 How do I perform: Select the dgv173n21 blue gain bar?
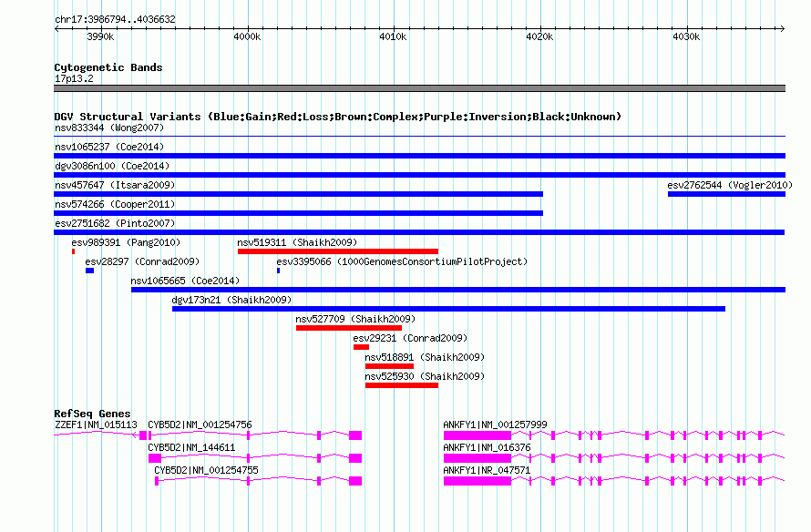(448, 309)
